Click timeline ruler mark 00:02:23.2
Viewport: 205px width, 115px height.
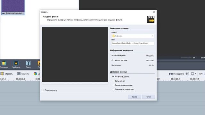tap(175, 79)
